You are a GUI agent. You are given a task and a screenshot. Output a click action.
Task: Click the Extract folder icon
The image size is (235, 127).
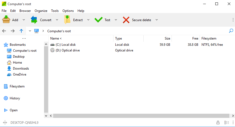point(67,19)
